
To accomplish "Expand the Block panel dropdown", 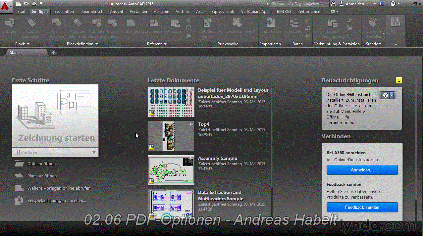I will [28, 44].
